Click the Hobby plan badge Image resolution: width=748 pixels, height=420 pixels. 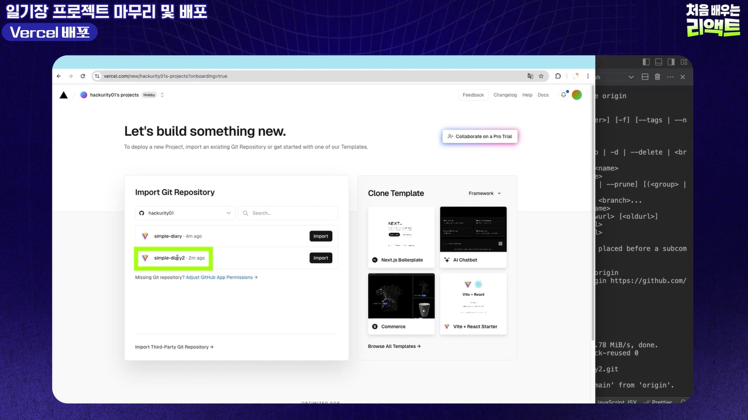tap(149, 95)
